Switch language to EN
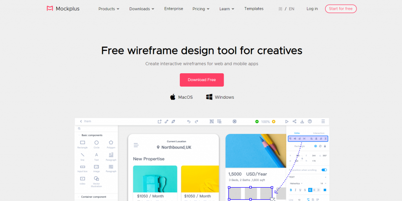This screenshot has height=201, width=402. pyautogui.click(x=292, y=9)
